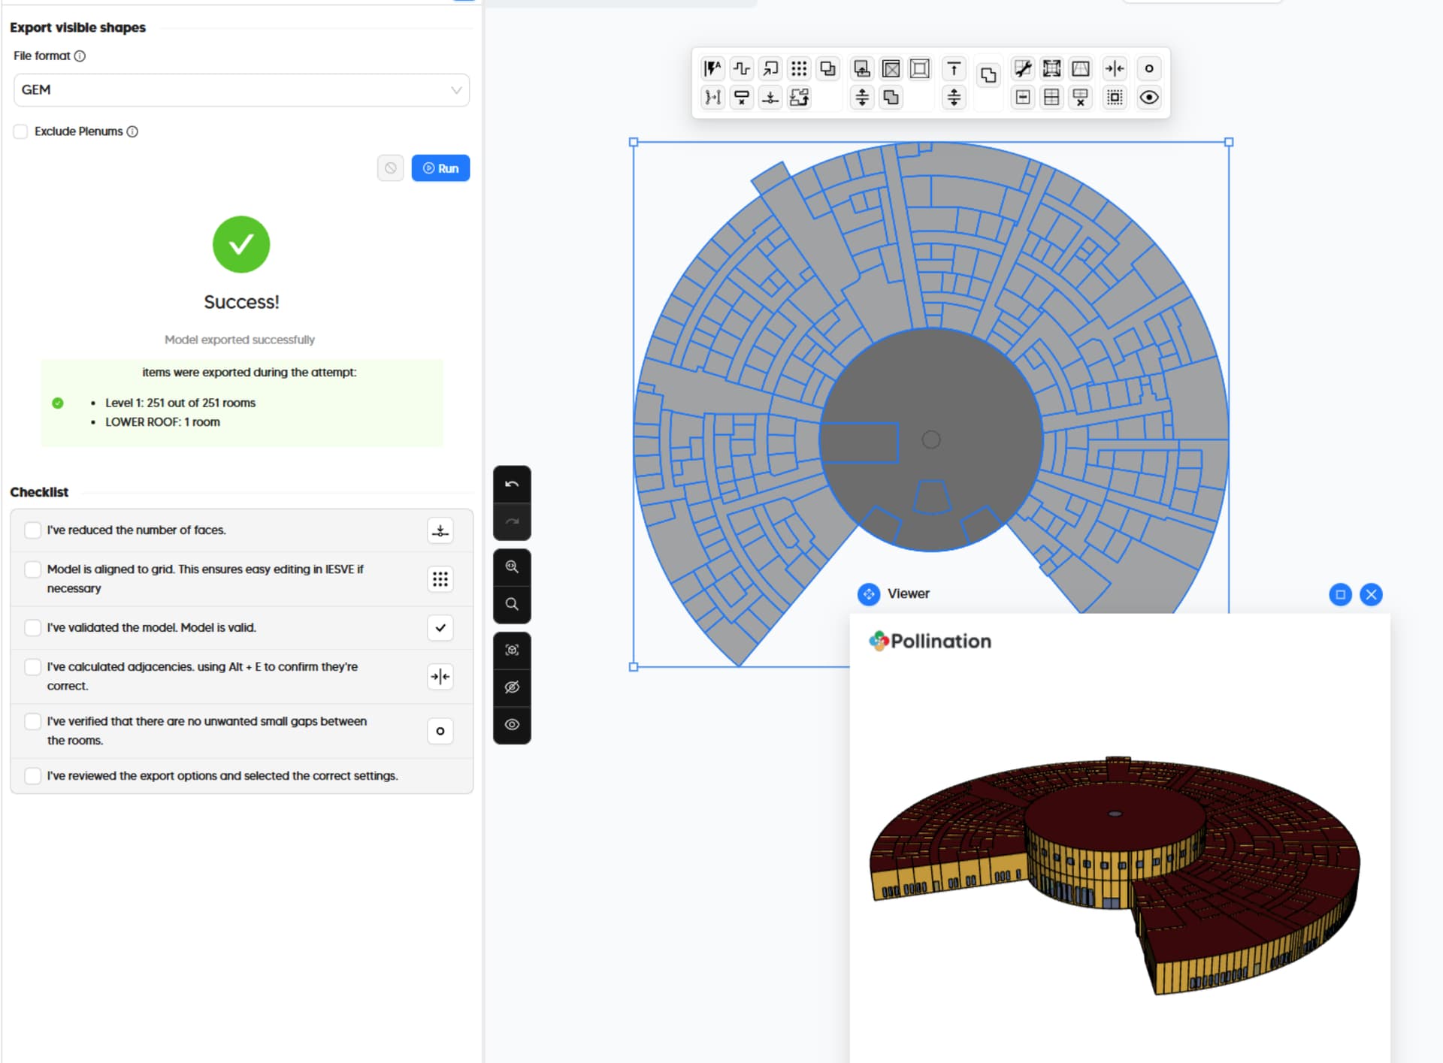Expand the Viewer panel with square button
The height and width of the screenshot is (1063, 1443).
pyautogui.click(x=1340, y=595)
